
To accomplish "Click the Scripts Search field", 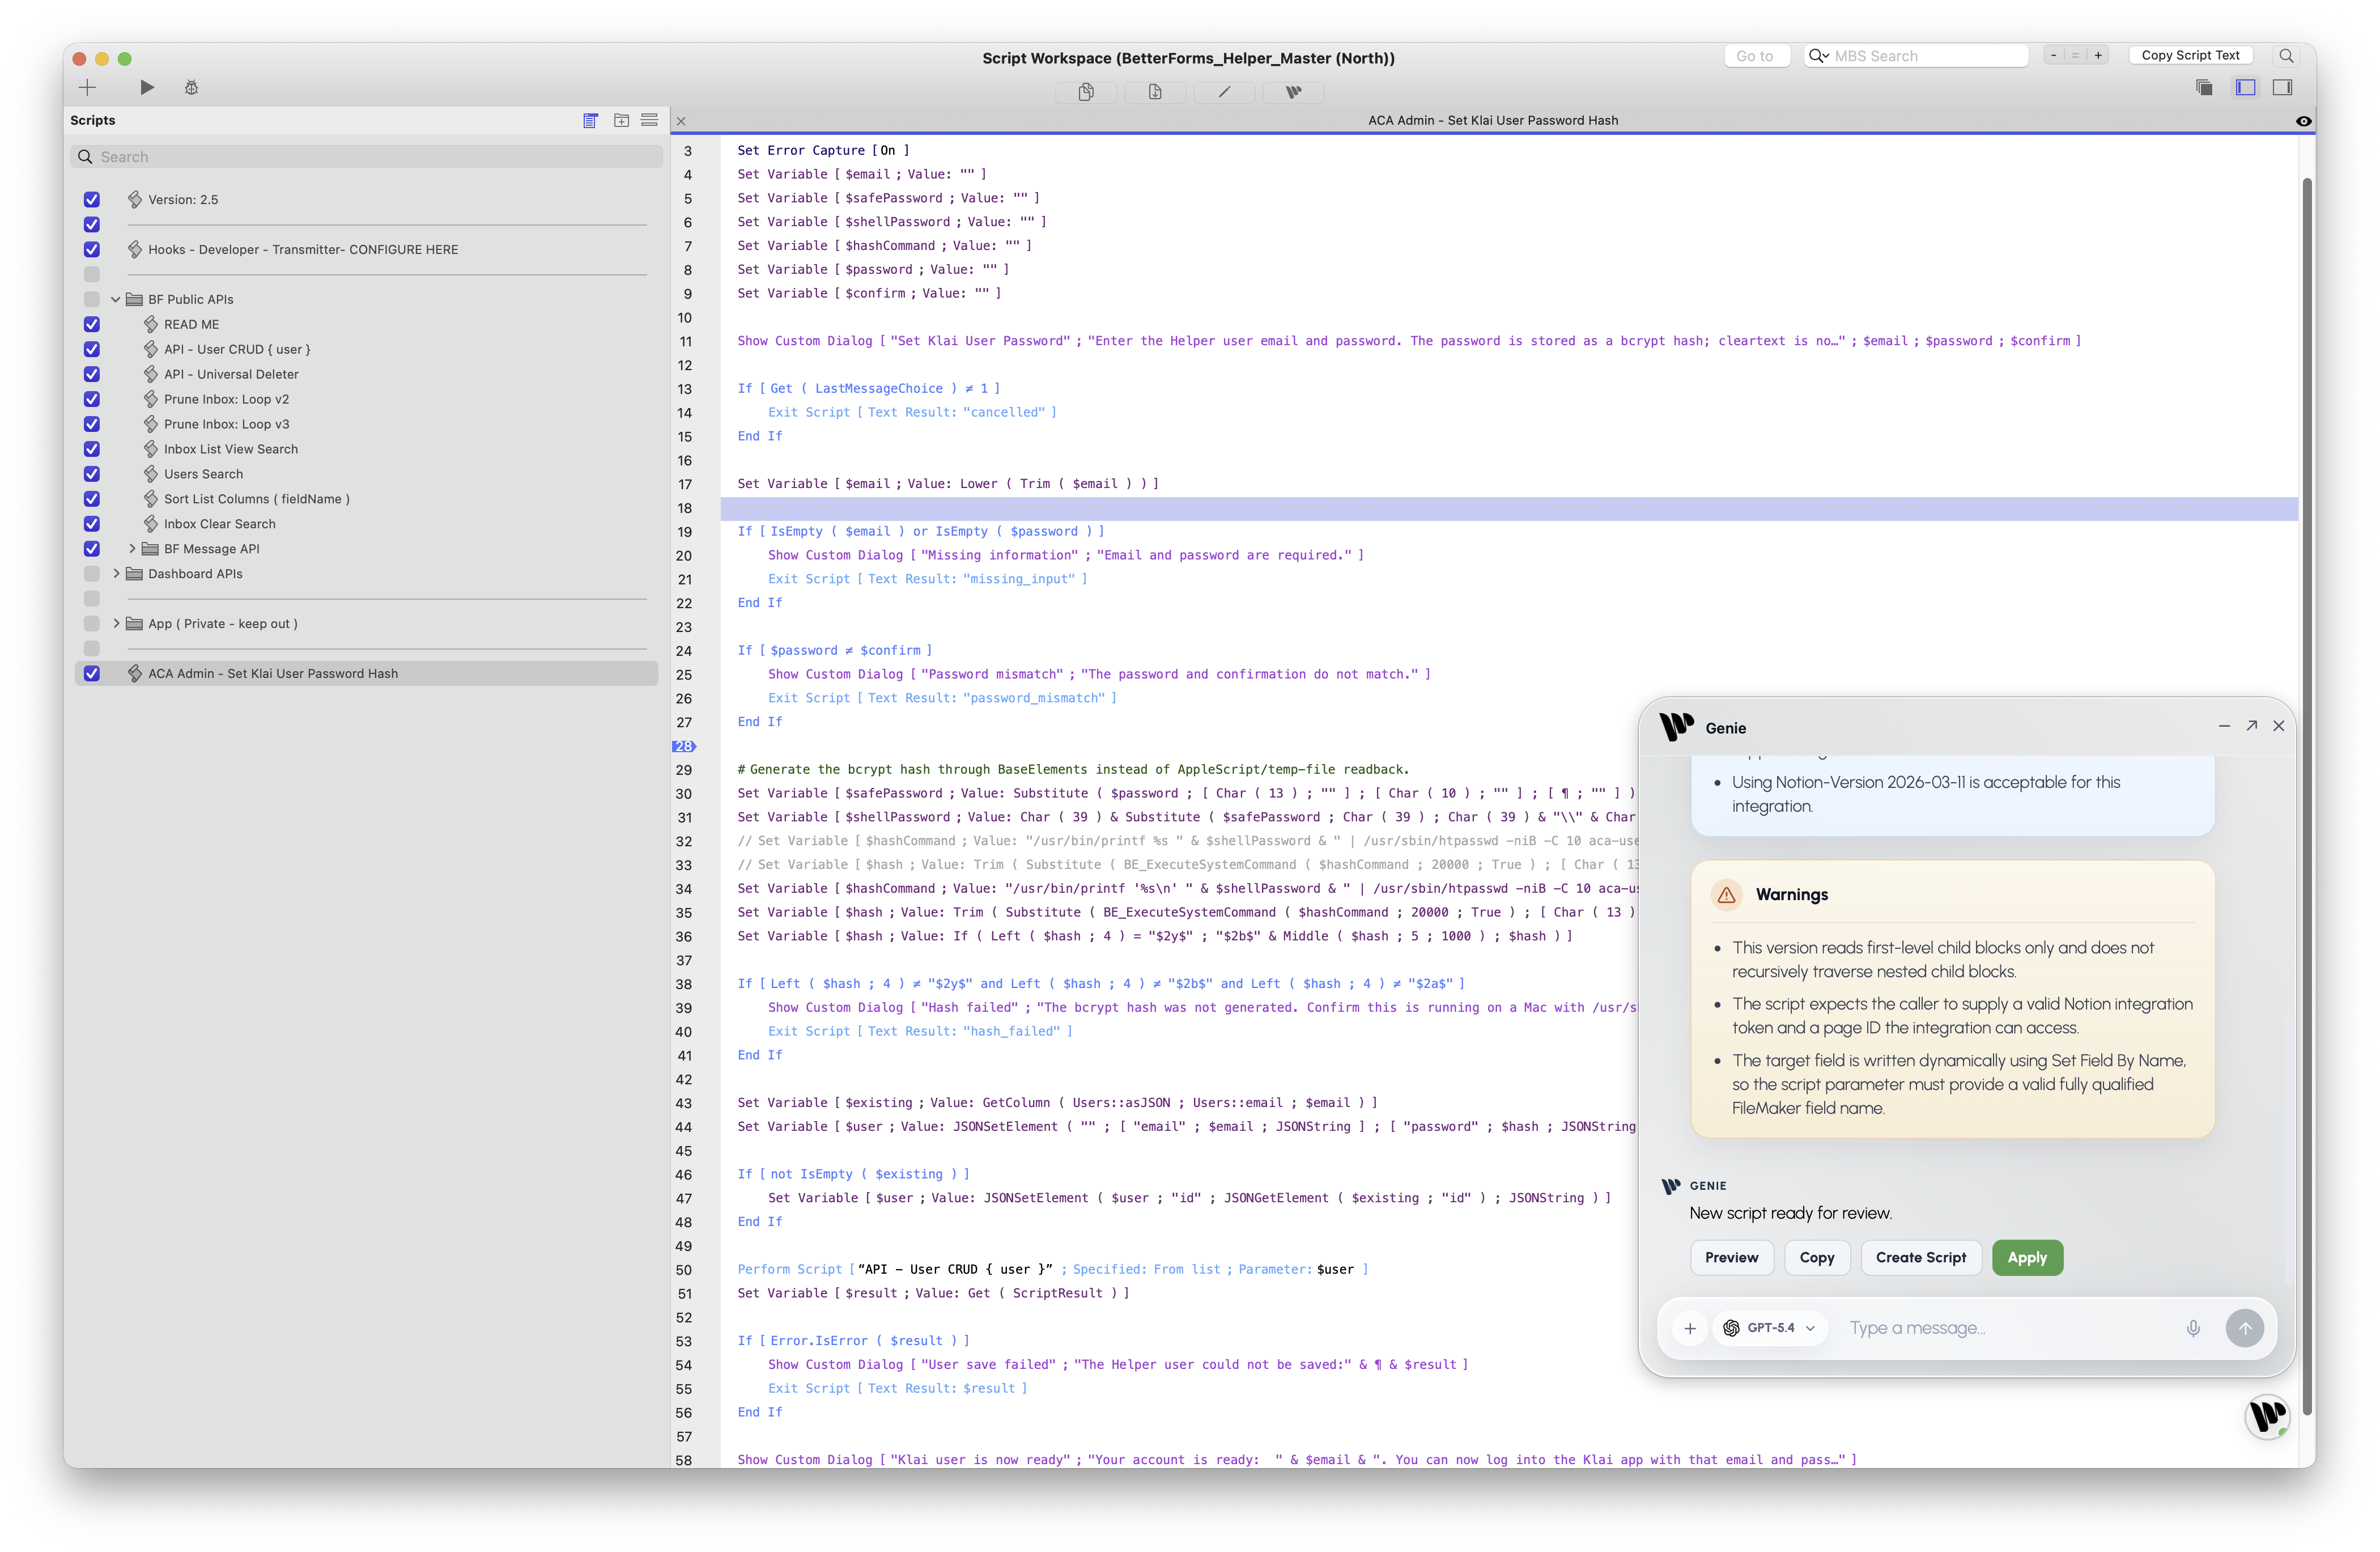I will tap(366, 157).
